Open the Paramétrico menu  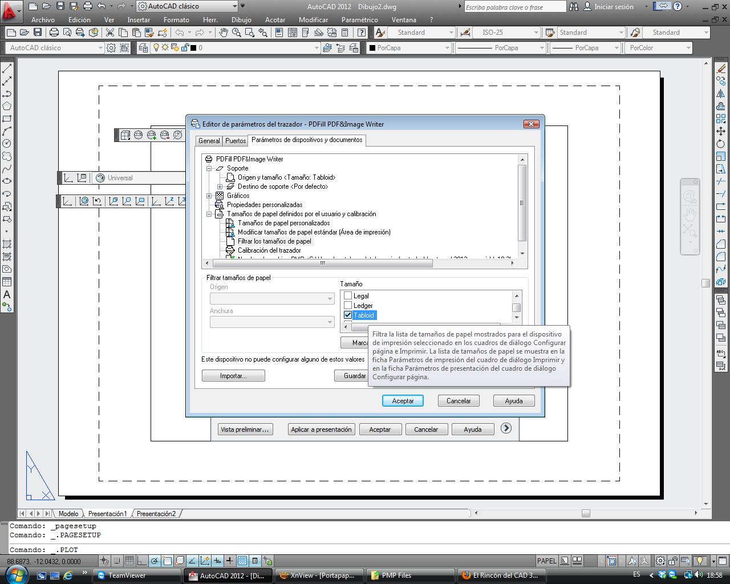tap(359, 19)
